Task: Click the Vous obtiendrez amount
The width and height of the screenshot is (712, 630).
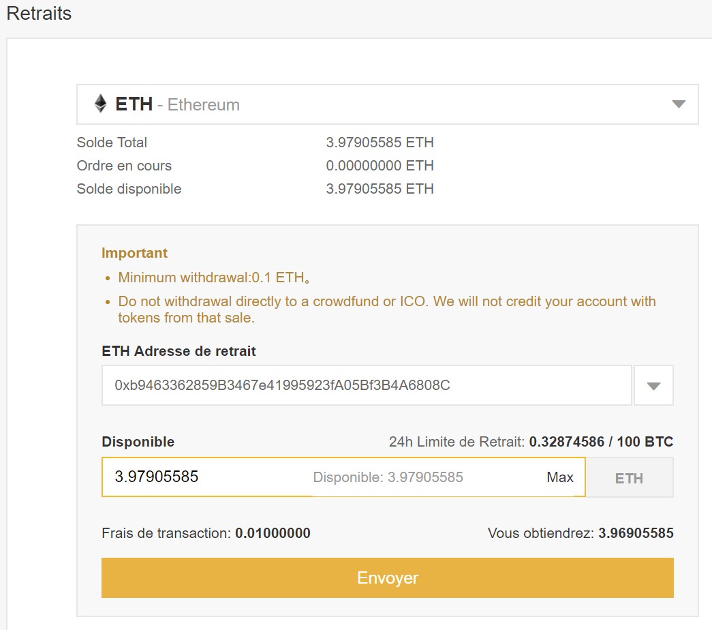Action: (x=636, y=533)
